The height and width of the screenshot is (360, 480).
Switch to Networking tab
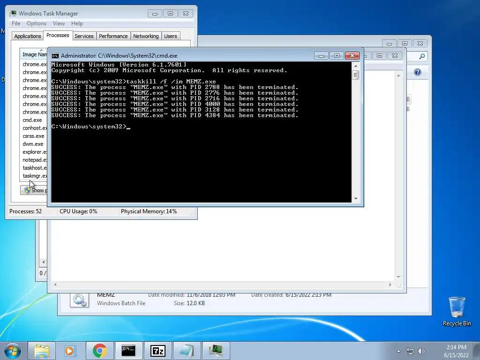tap(146, 36)
